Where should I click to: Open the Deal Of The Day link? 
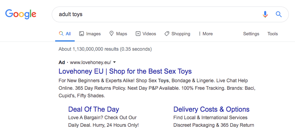point(94,109)
